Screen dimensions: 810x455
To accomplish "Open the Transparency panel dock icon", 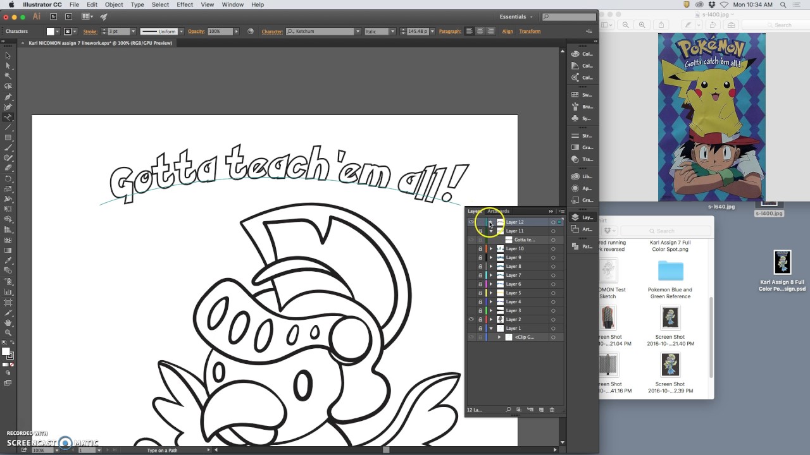I will [x=582, y=159].
